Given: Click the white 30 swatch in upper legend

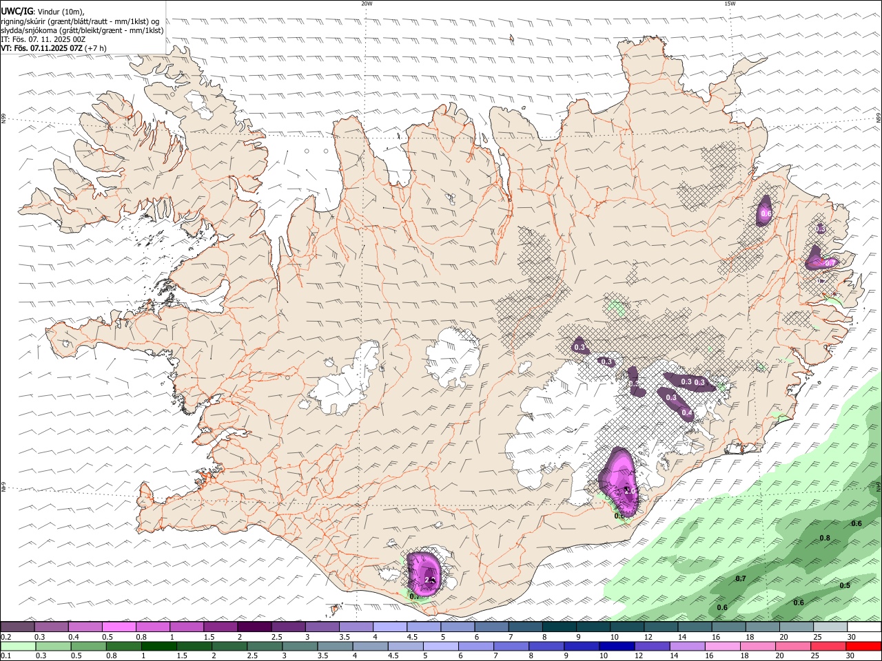Looking at the screenshot, I should point(863,627).
